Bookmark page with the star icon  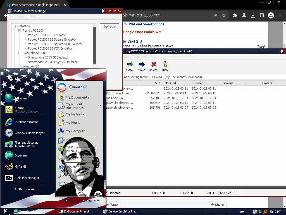click(x=224, y=16)
